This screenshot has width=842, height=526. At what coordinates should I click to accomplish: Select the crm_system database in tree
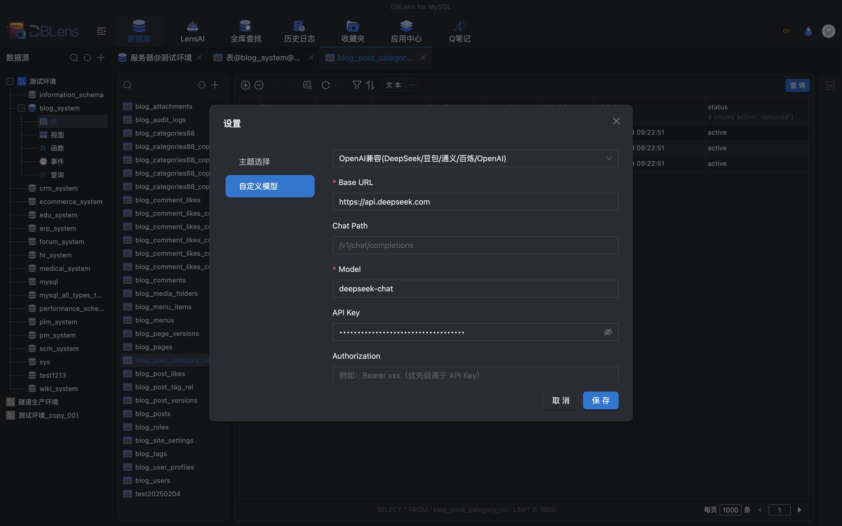[x=58, y=188]
